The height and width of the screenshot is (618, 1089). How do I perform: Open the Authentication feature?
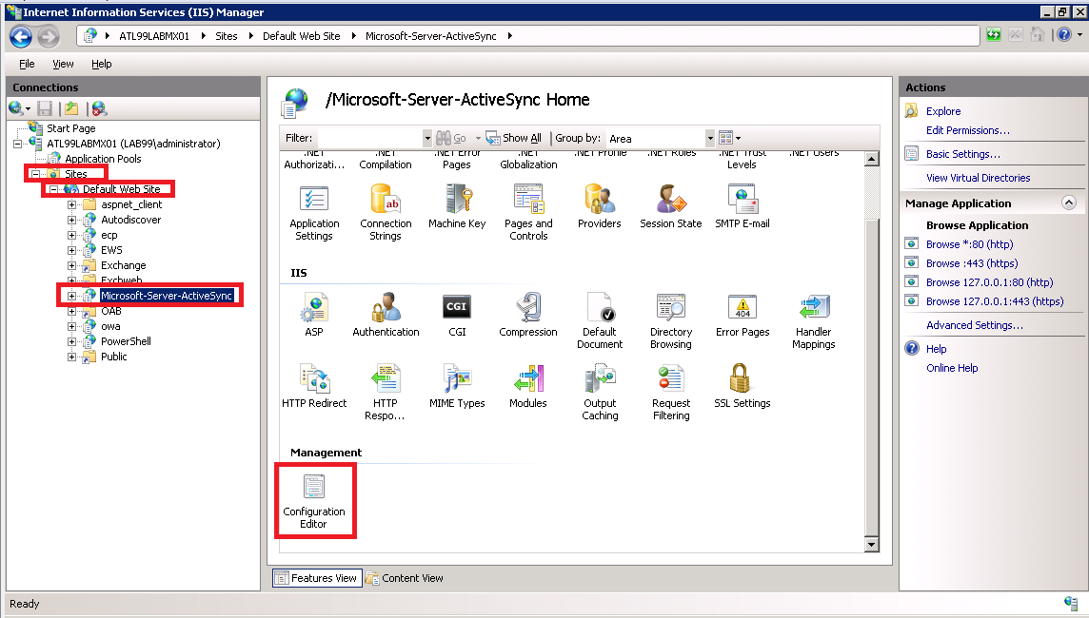386,315
